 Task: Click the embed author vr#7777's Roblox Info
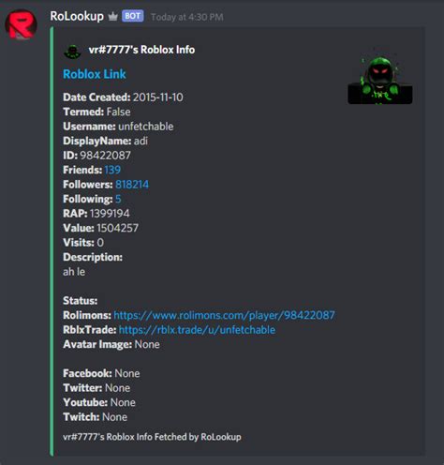141,50
